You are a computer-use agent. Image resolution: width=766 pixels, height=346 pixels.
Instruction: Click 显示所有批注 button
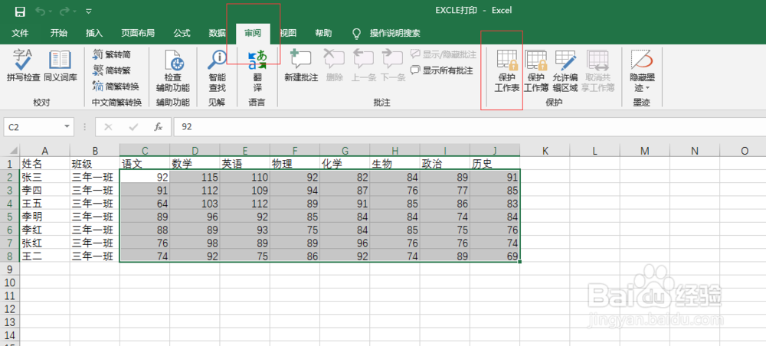tap(442, 70)
